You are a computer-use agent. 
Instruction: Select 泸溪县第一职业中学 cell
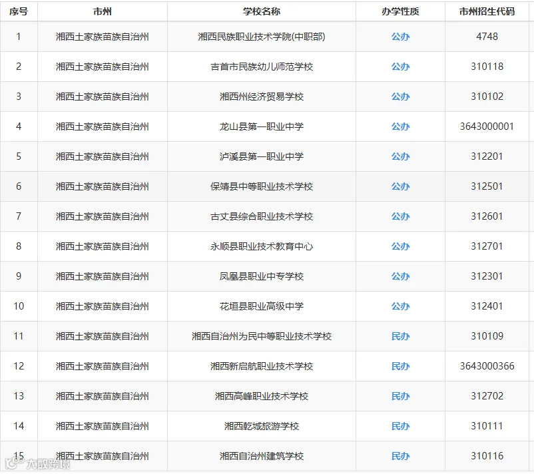(262, 156)
